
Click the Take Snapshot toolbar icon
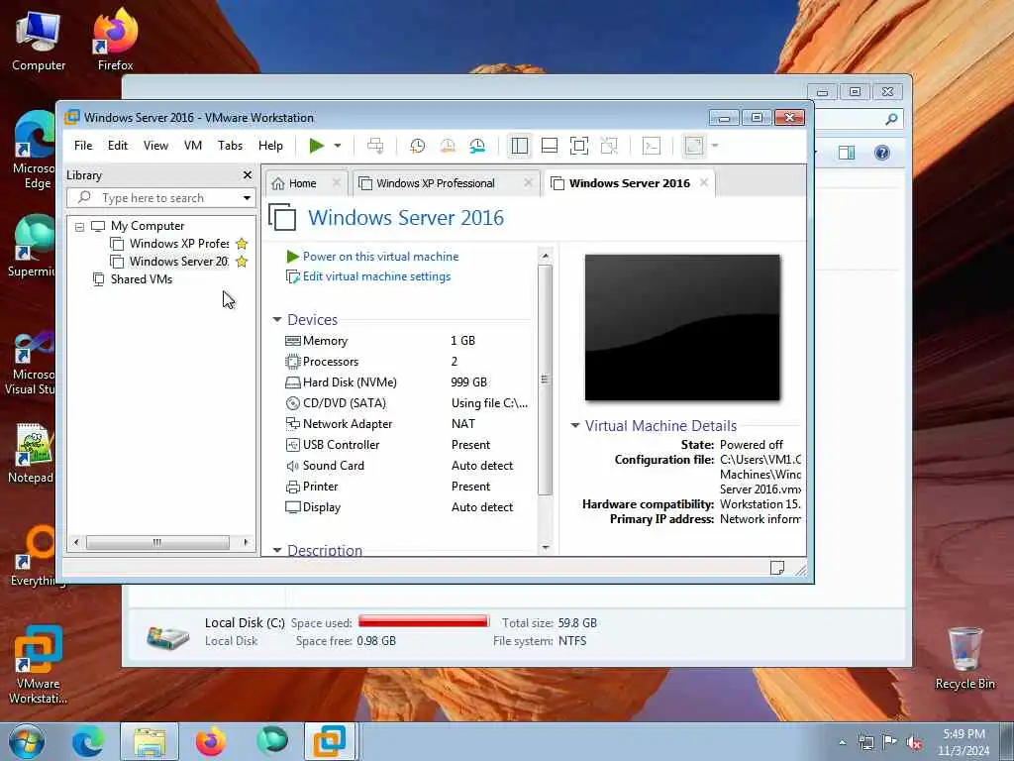(x=418, y=146)
